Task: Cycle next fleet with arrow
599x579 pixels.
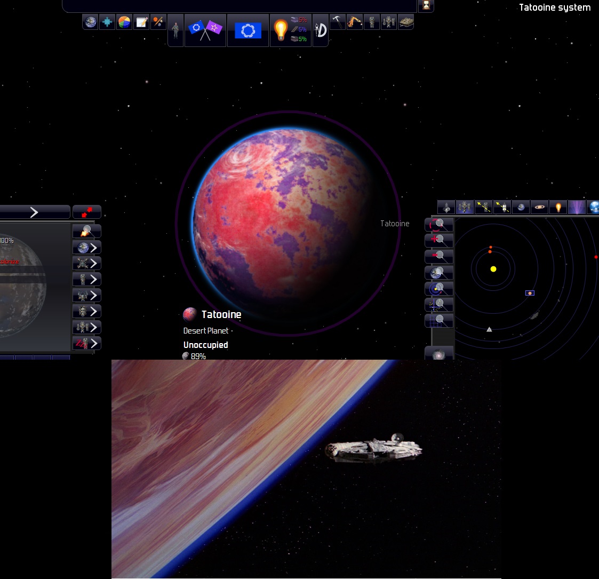Action: pyautogui.click(x=87, y=328)
